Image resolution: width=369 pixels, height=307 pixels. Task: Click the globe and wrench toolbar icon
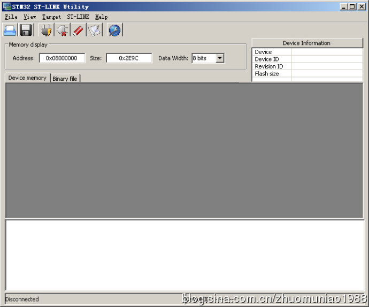(114, 30)
